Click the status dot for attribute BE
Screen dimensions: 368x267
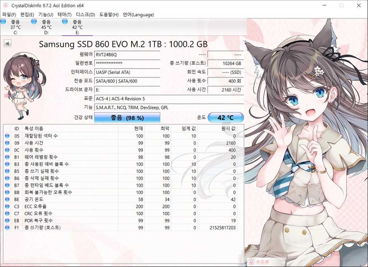point(7,199)
